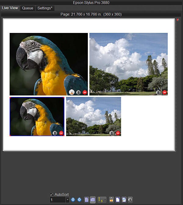Toggle the highlighted multi-page layout view button
Screen dimensions: 183x205
click(x=93, y=200)
